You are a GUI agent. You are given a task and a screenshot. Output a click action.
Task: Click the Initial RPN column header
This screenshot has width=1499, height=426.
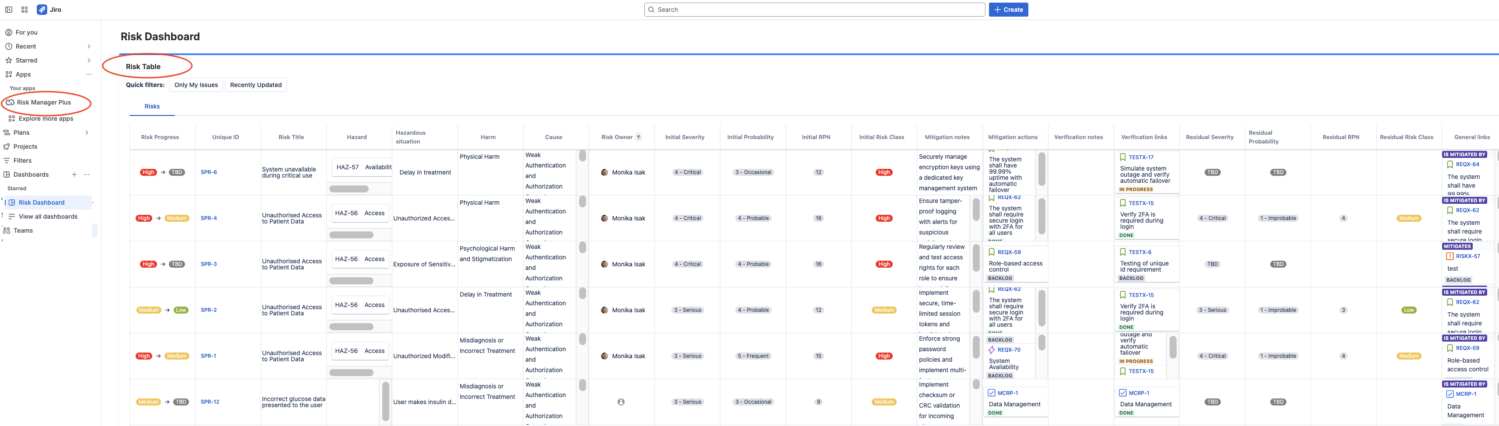pyautogui.click(x=816, y=137)
